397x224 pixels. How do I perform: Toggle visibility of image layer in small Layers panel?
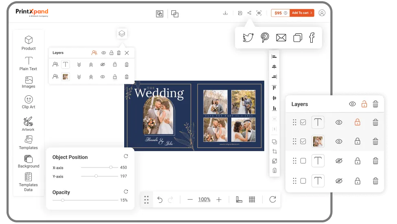103,77
